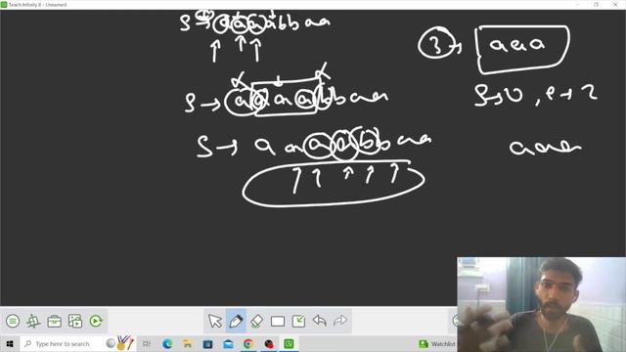
Task: Open the Watchlist taskbar widget
Action: click(437, 343)
